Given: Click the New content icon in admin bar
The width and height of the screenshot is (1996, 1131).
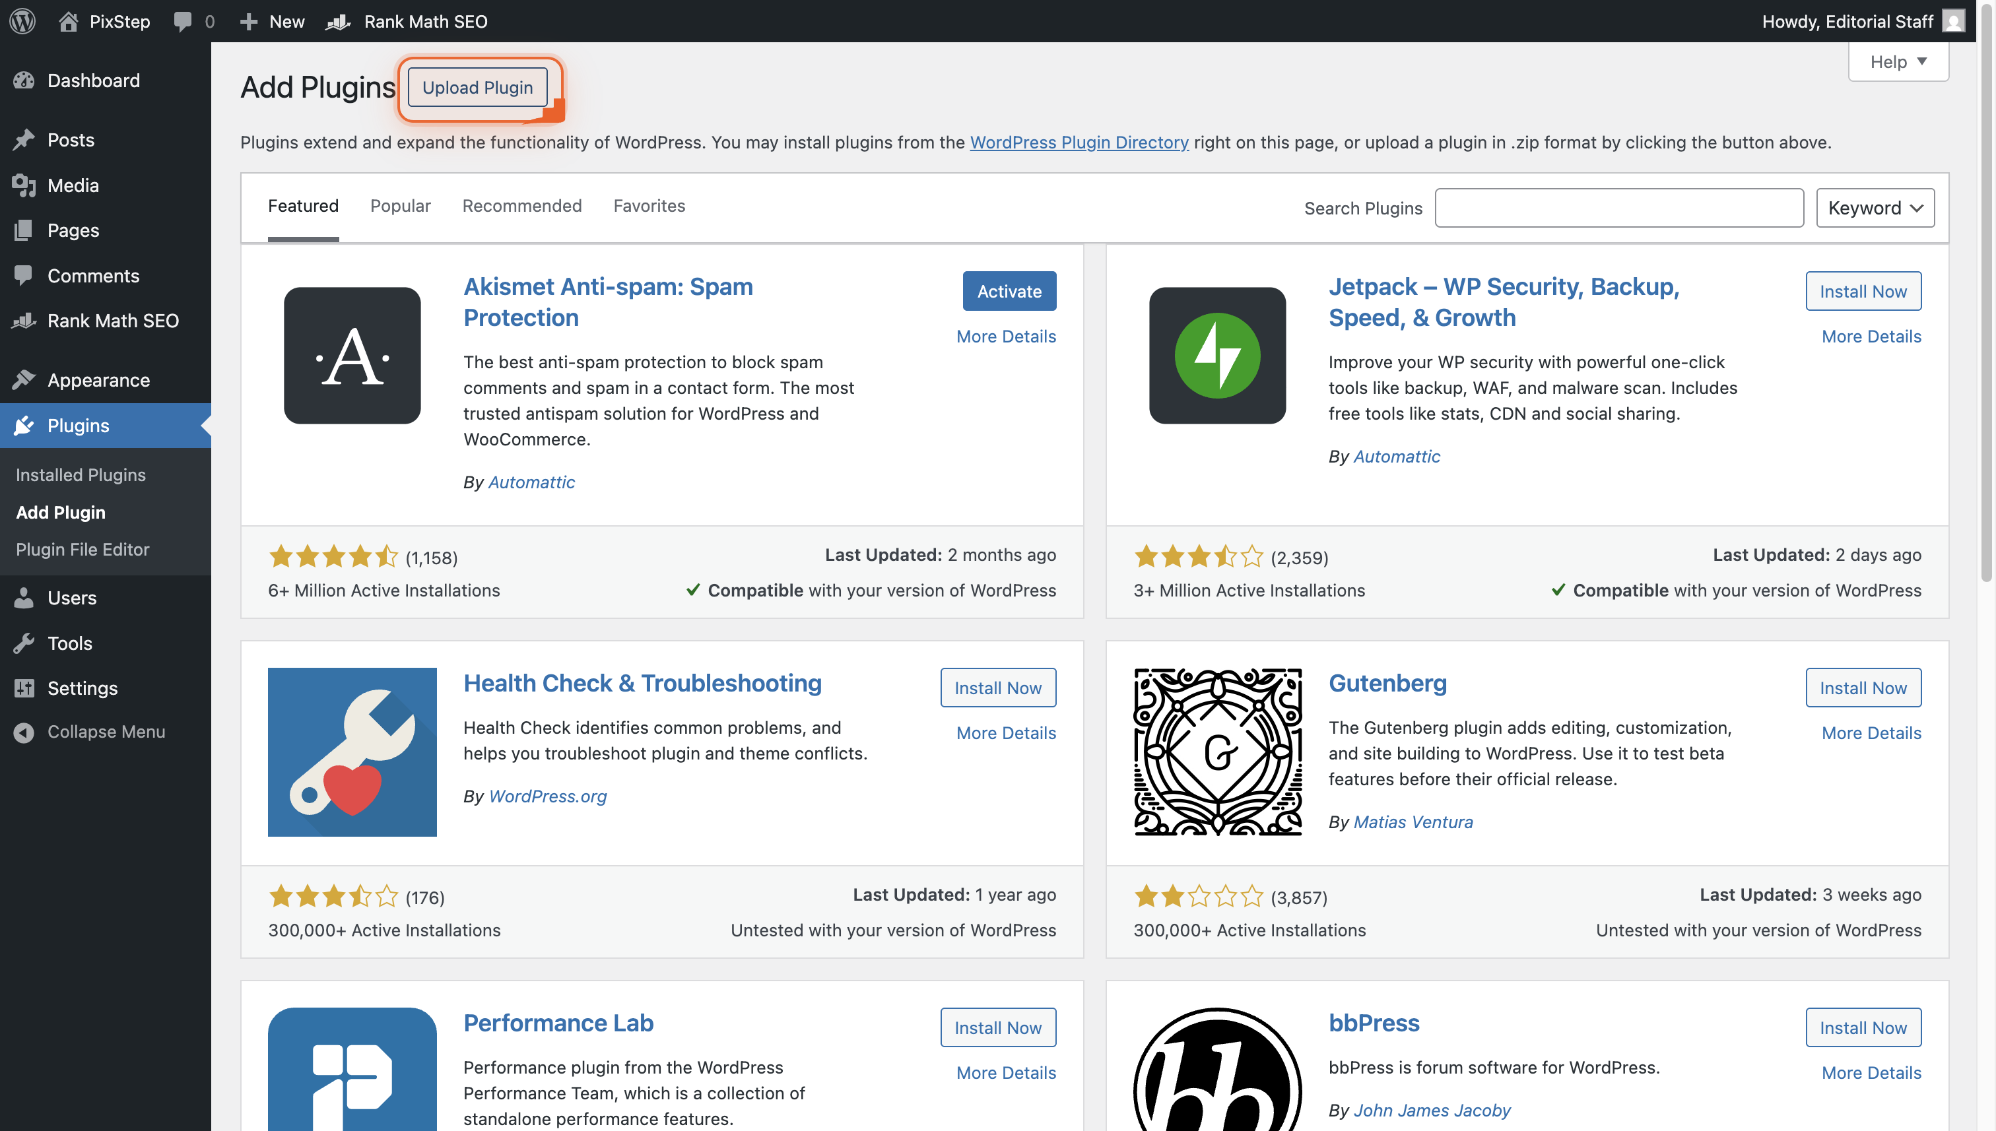Looking at the screenshot, I should (249, 21).
